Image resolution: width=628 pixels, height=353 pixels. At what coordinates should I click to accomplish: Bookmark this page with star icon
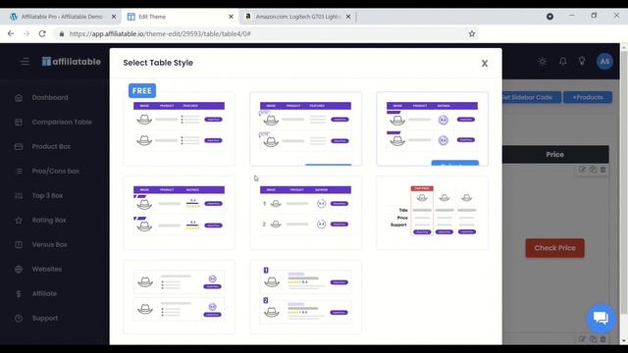472,34
